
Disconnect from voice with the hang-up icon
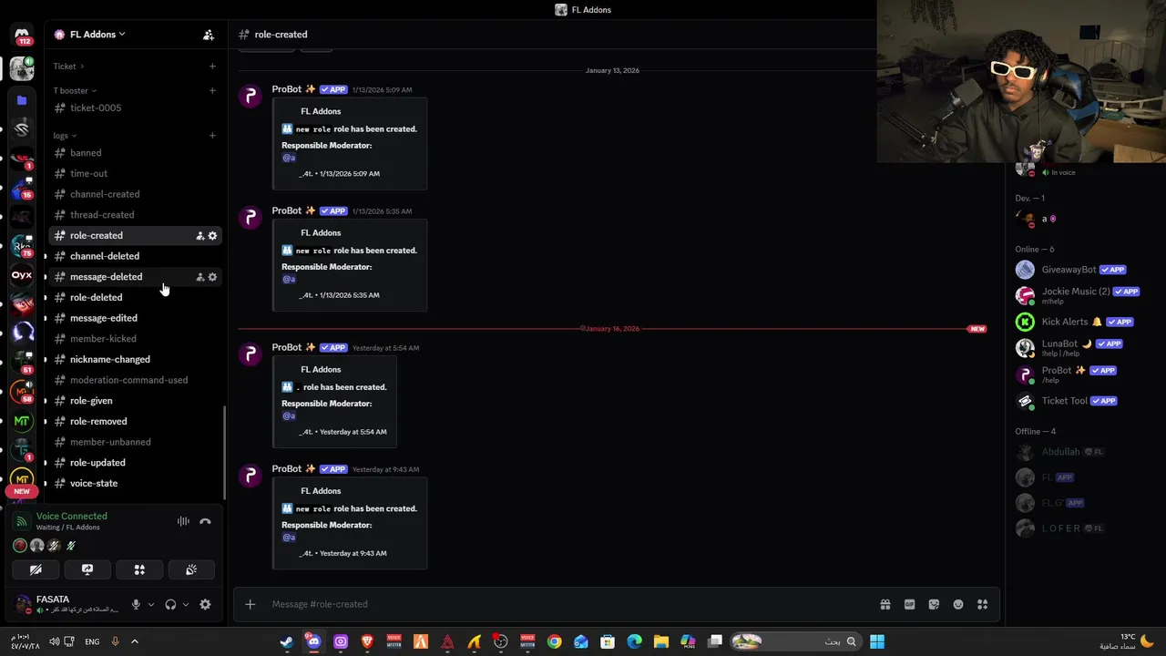(205, 521)
